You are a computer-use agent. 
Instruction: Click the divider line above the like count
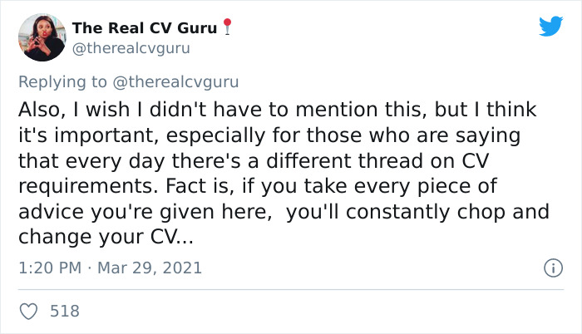(291, 290)
